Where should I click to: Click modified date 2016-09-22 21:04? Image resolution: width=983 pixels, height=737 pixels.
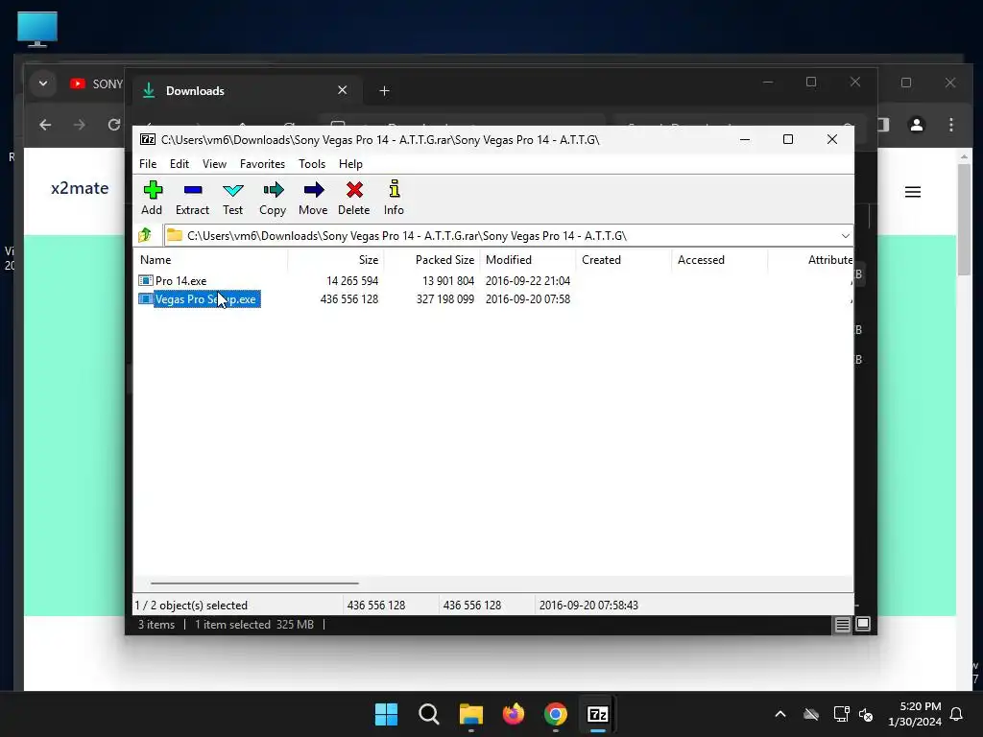528,281
